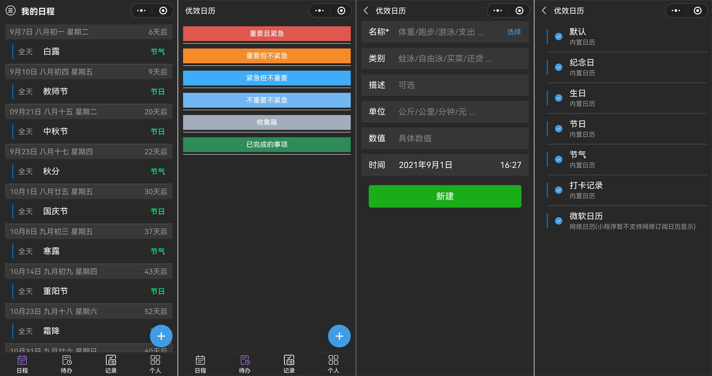Viewport: 712px width, 376px height.
Task: Click the 选择 link in 名称 field
Action: (x=514, y=32)
